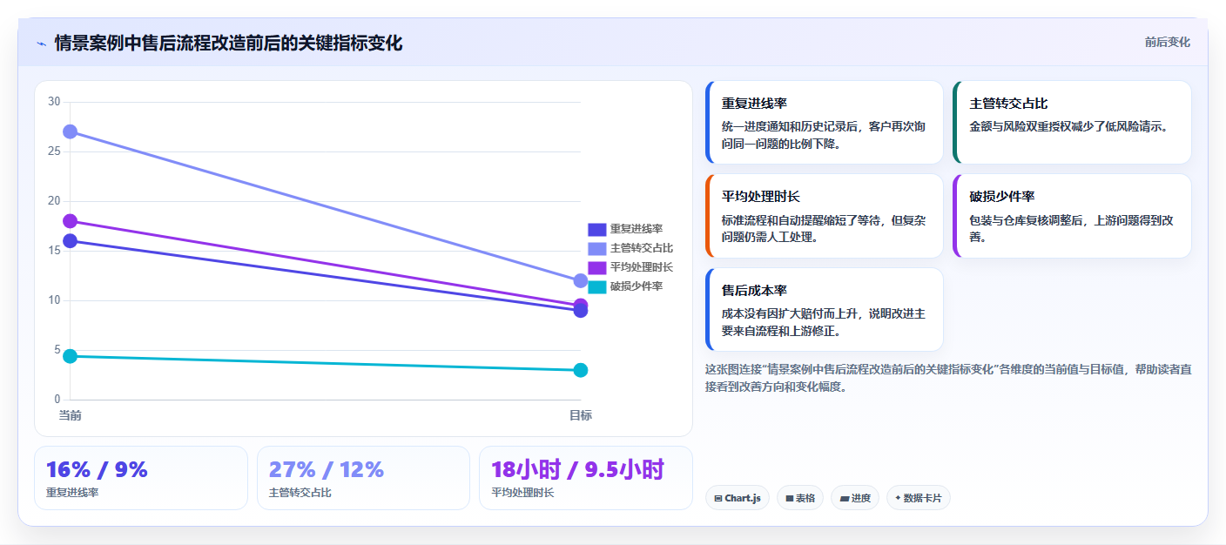Select the 数据卡片 tag

(918, 498)
